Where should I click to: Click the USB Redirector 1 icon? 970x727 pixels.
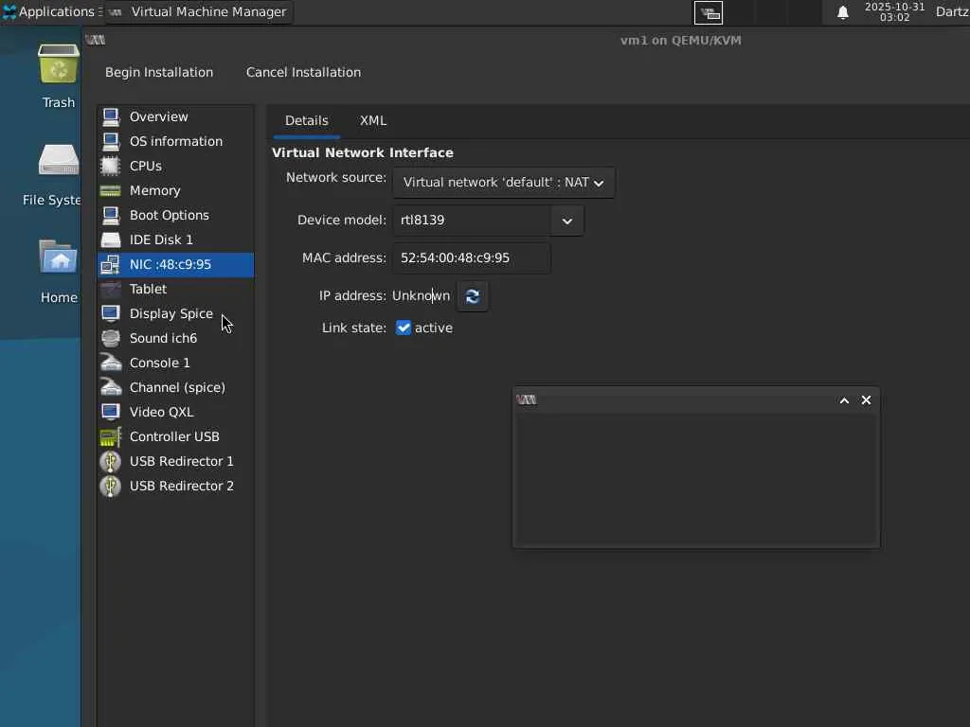pos(111,461)
